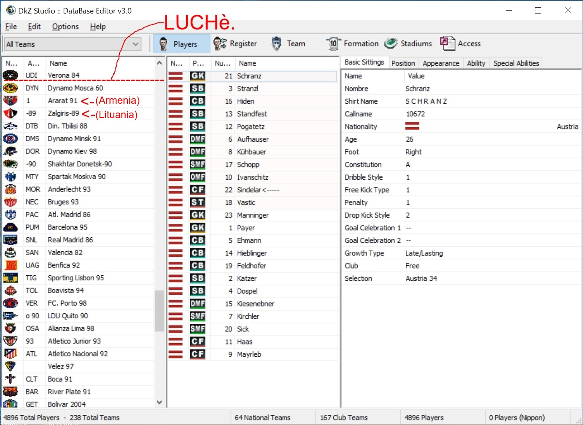
Task: Click the Foot value Right
Action: [x=413, y=152]
